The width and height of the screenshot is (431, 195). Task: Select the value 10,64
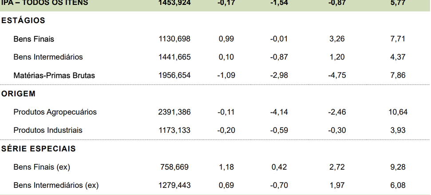(x=398, y=112)
